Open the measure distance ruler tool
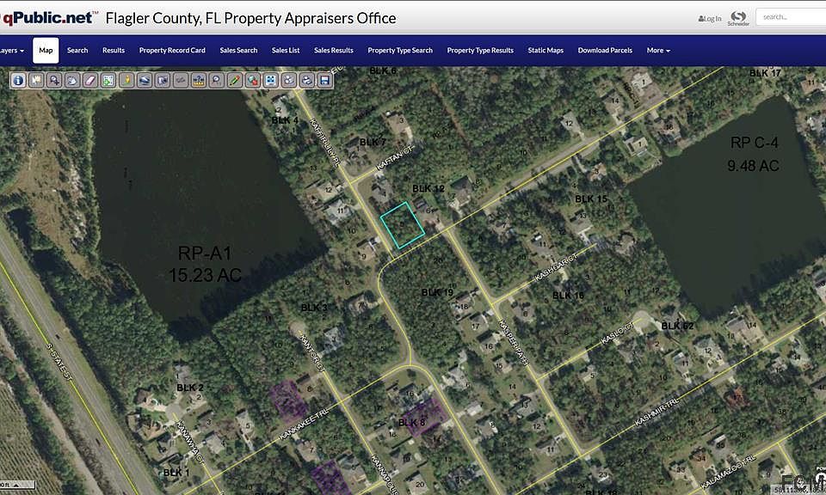 [199, 80]
